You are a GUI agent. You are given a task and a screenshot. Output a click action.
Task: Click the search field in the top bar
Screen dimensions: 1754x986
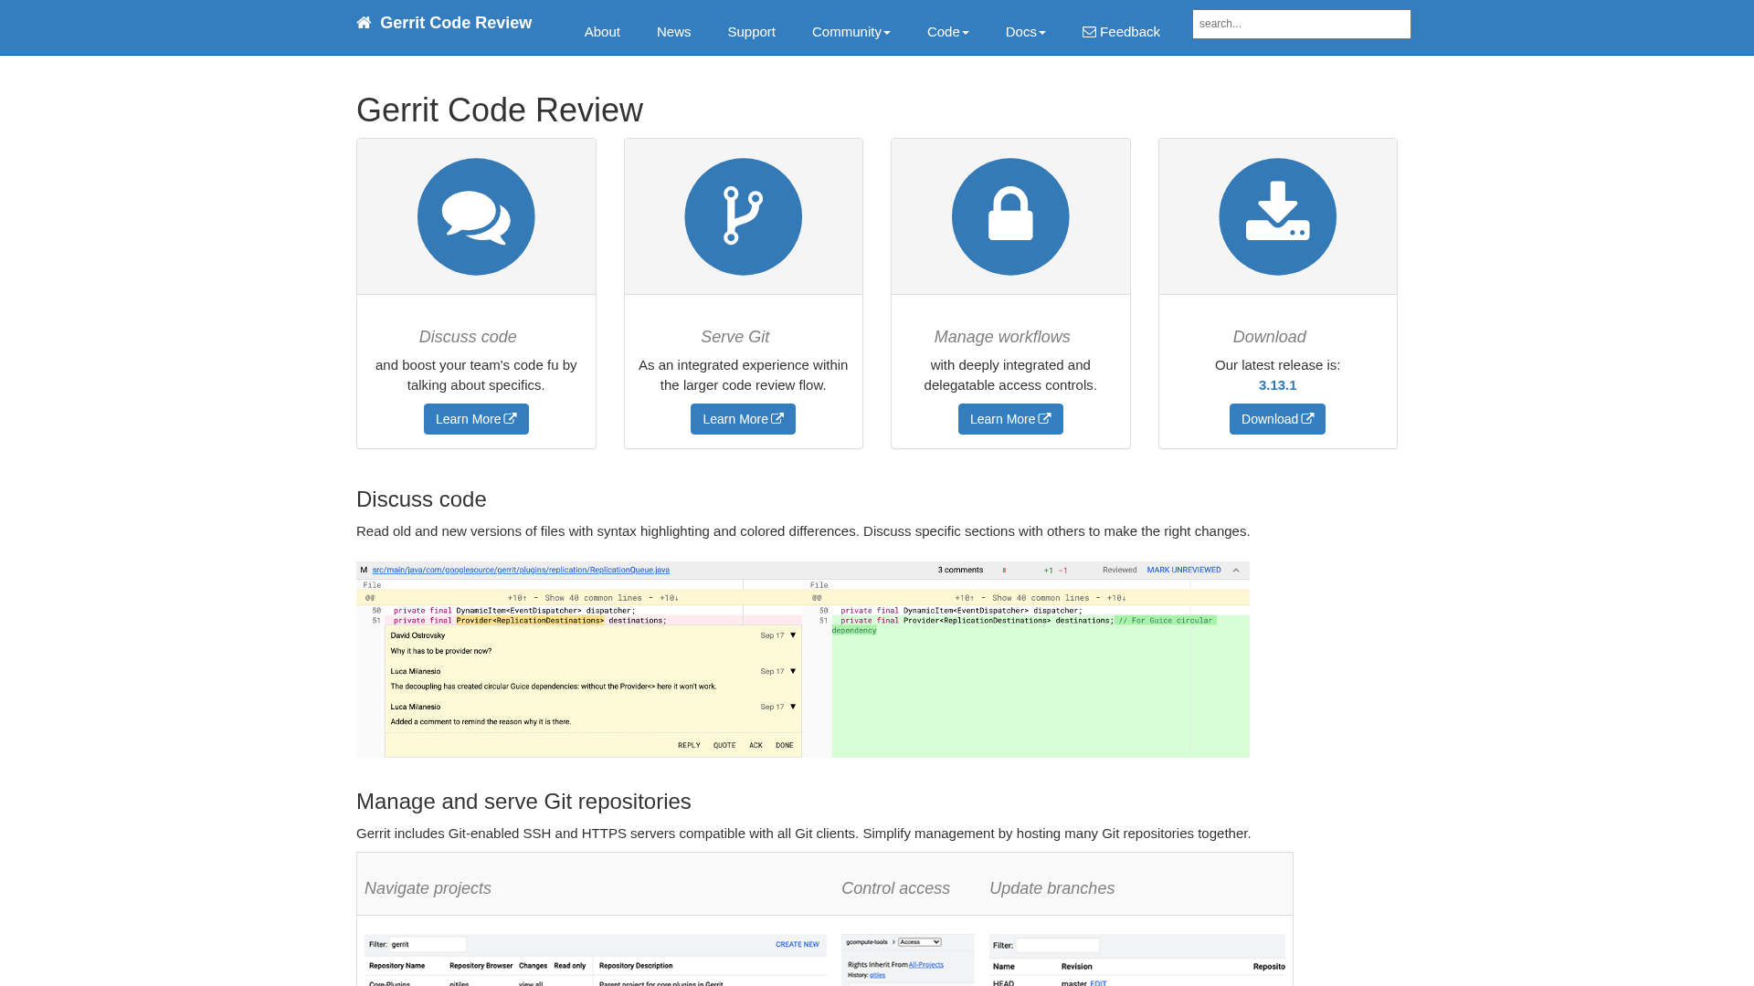[1301, 24]
